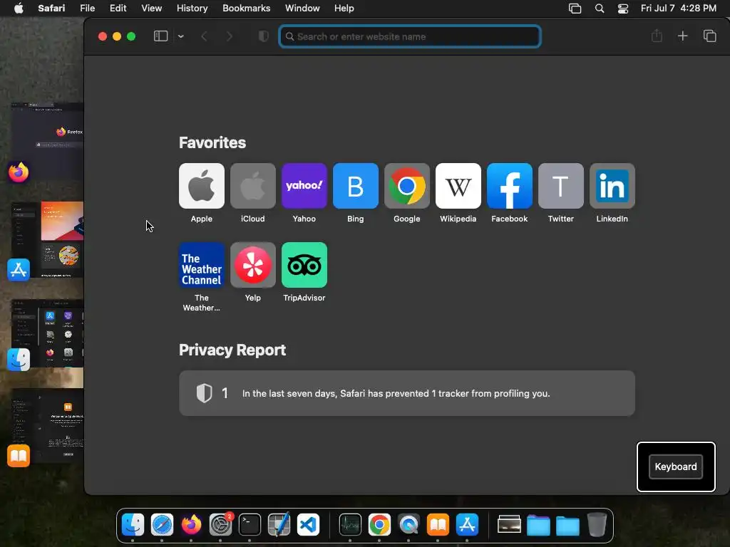Click the date and time clock
This screenshot has width=730, height=547.
pos(679,9)
